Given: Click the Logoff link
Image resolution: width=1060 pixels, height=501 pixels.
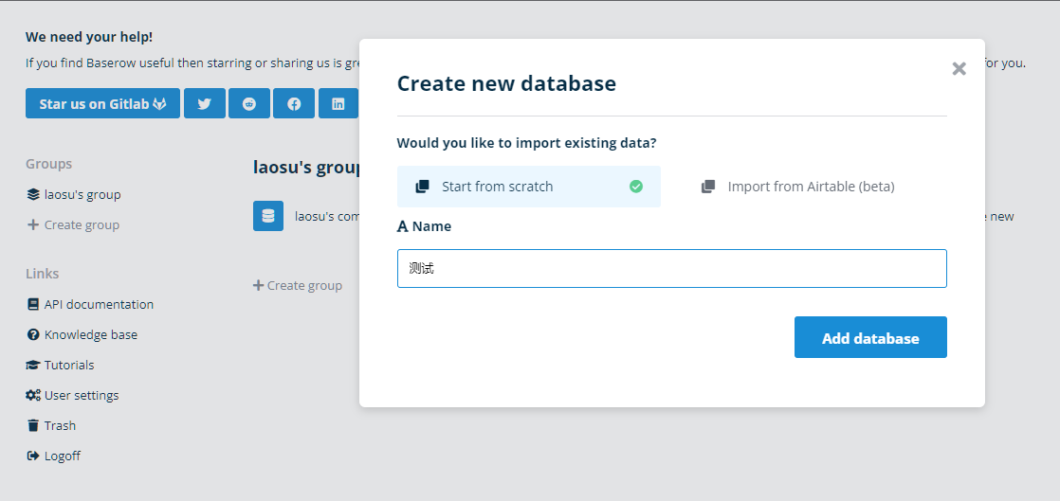Looking at the screenshot, I should [x=62, y=456].
